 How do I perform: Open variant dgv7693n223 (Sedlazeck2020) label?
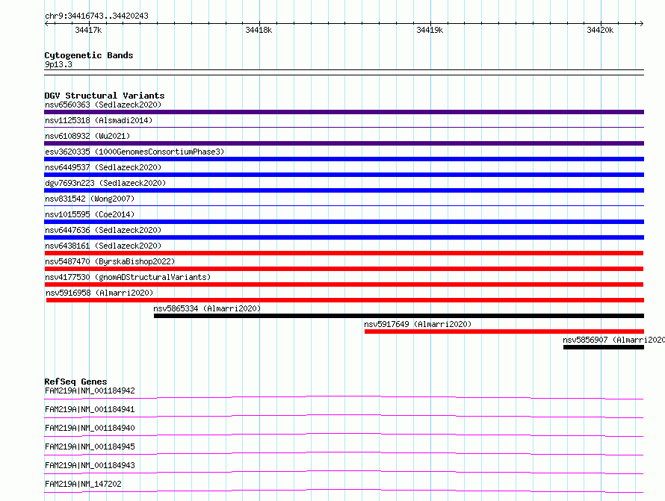105,183
